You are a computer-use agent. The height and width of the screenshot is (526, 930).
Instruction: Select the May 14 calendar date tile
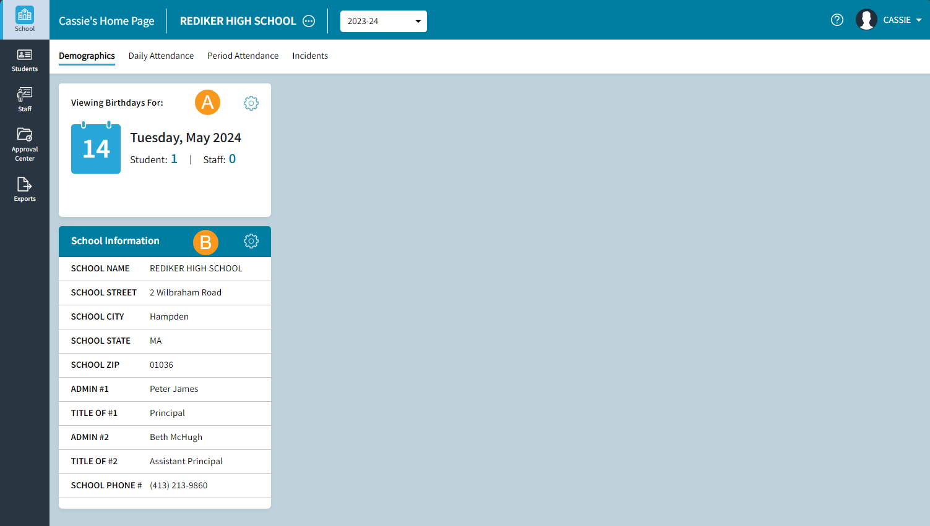pyautogui.click(x=96, y=148)
